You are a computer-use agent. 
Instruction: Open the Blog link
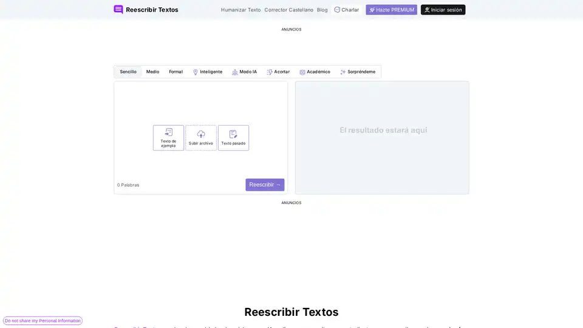[x=322, y=10]
